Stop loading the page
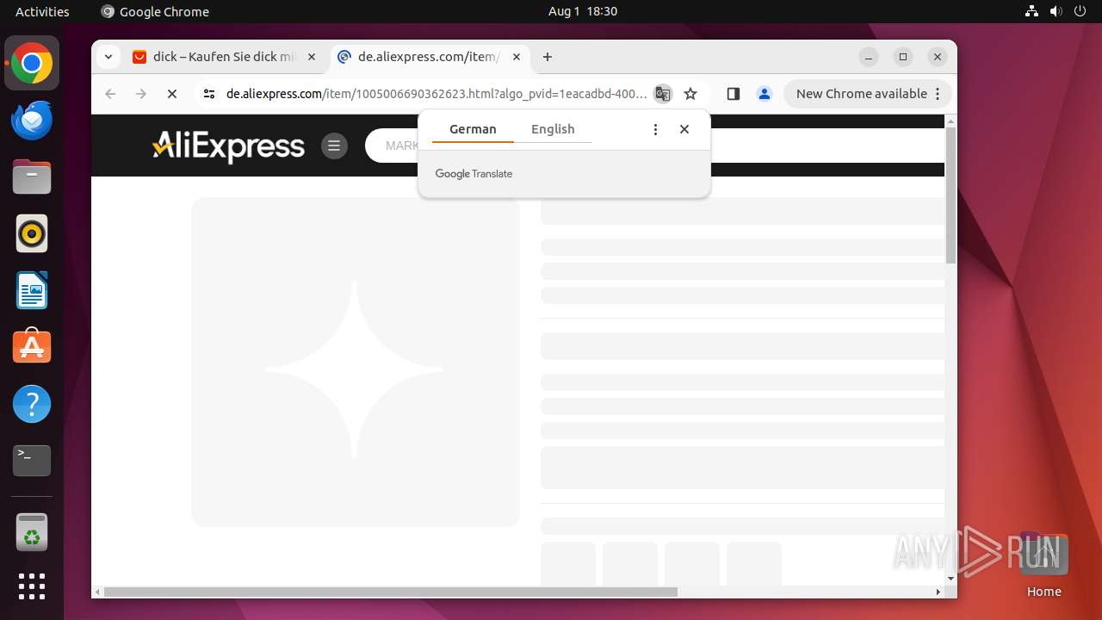The image size is (1102, 620). (172, 94)
